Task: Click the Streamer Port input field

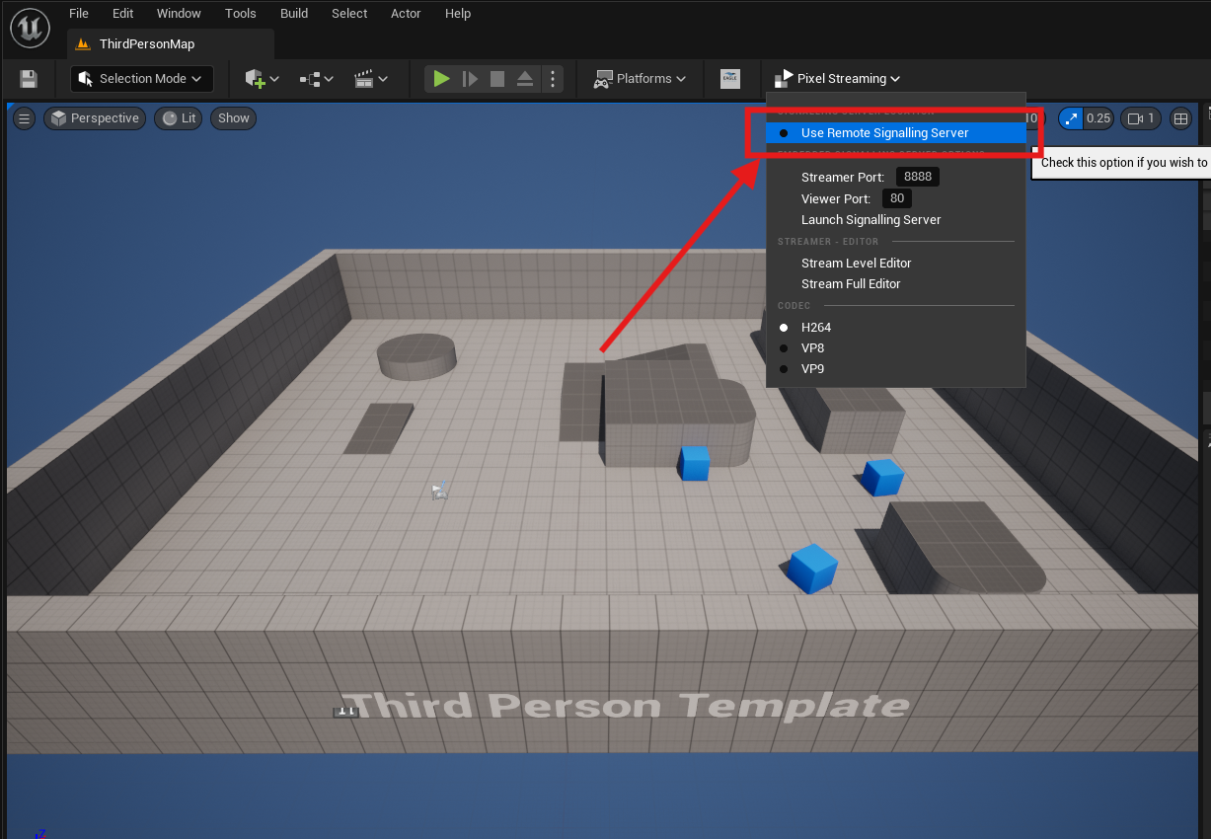Action: pyautogui.click(x=917, y=178)
